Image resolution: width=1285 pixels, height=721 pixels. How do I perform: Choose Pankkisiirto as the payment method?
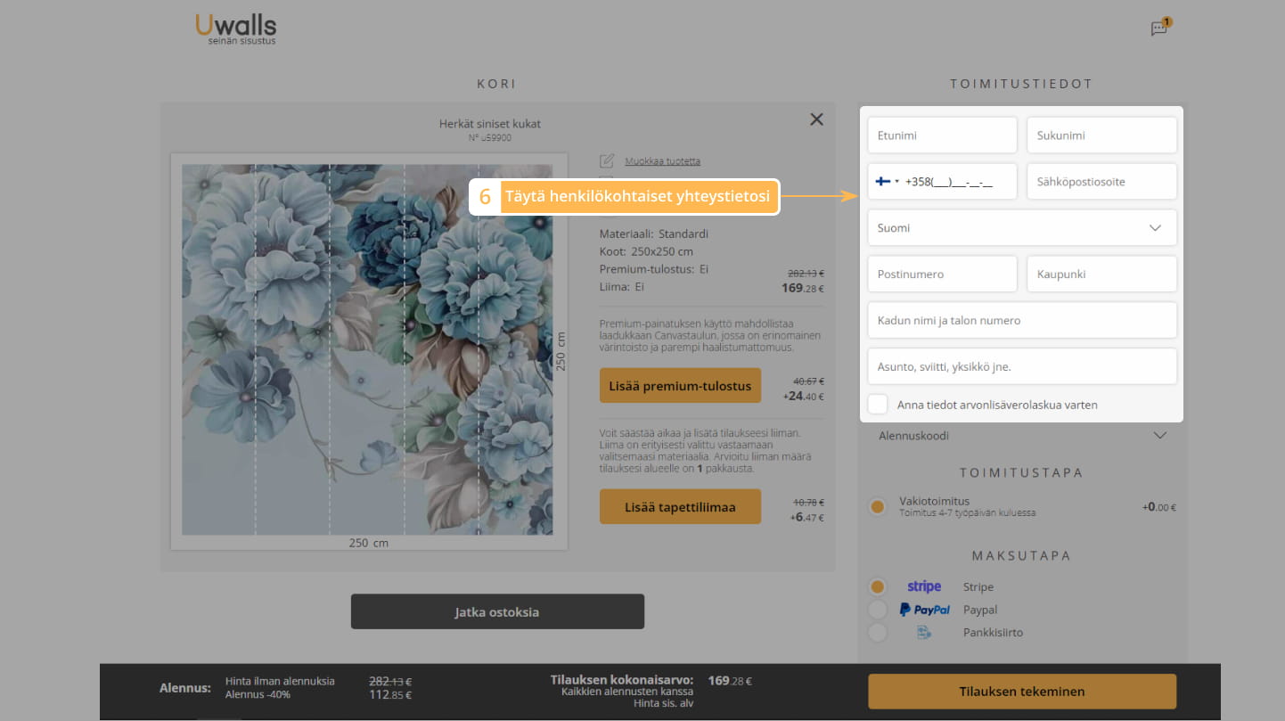[x=878, y=633]
